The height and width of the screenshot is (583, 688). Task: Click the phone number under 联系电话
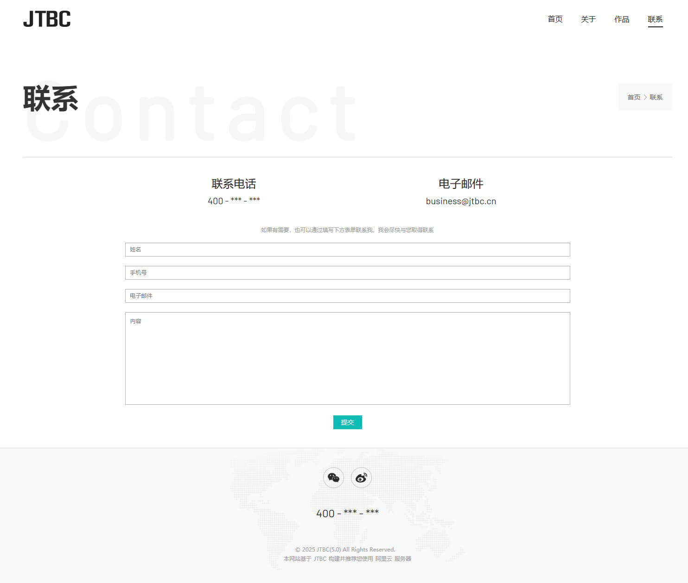234,201
